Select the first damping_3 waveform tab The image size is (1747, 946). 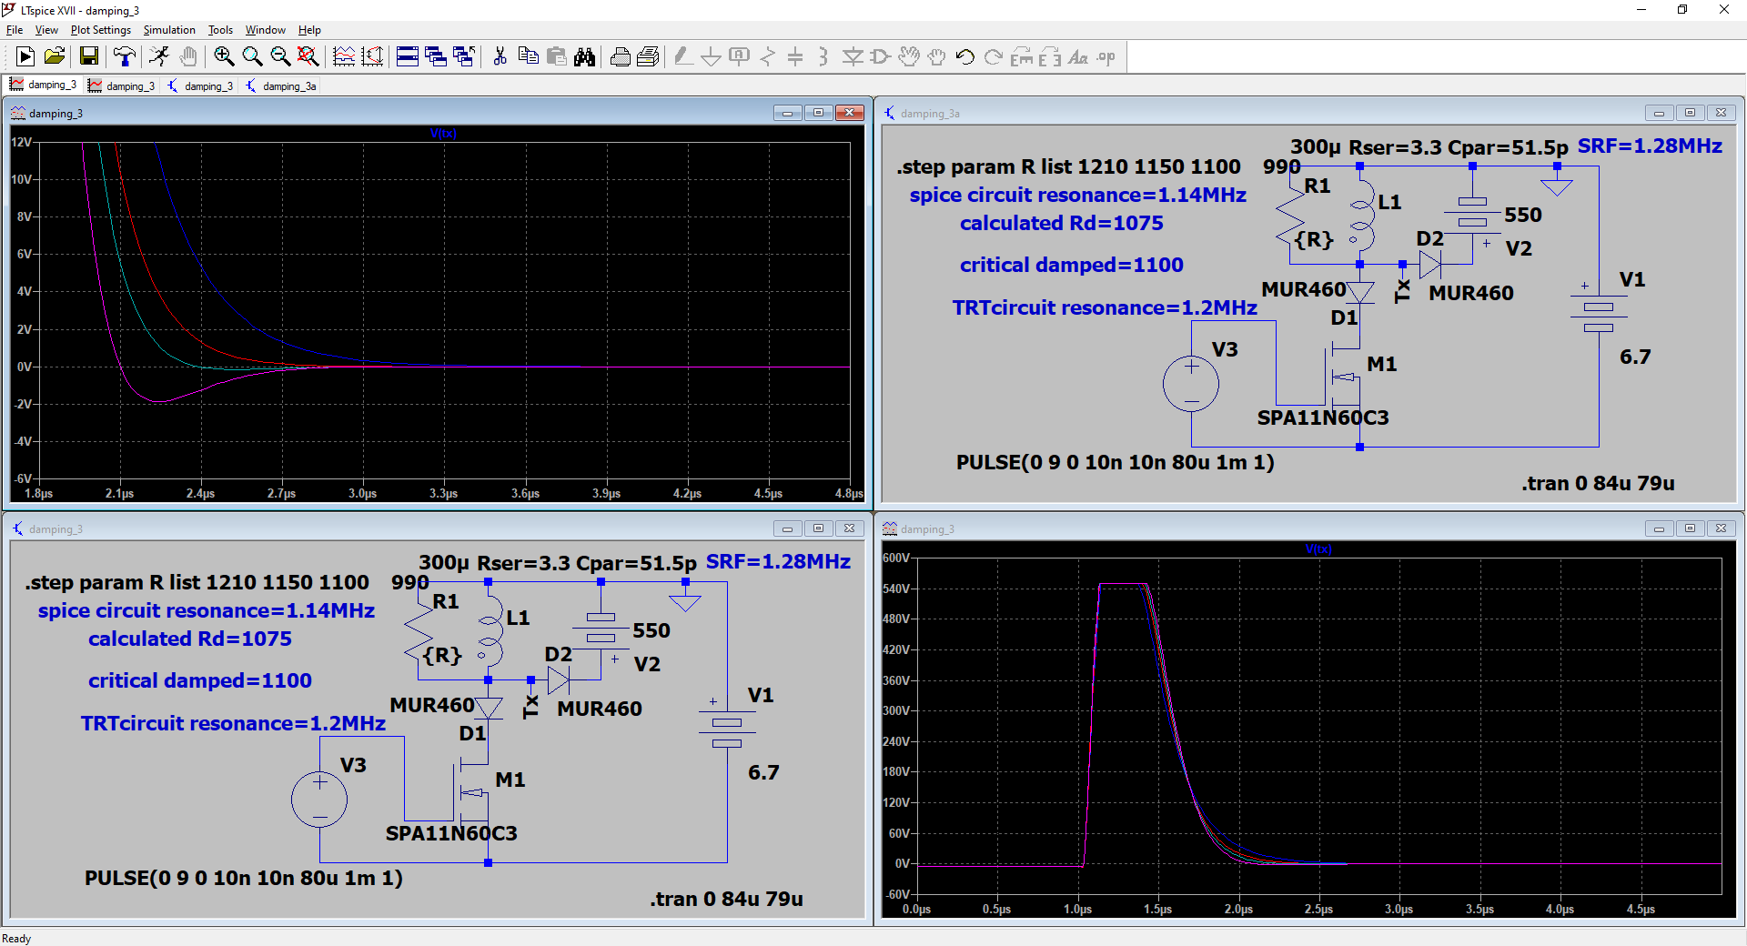pos(44,86)
